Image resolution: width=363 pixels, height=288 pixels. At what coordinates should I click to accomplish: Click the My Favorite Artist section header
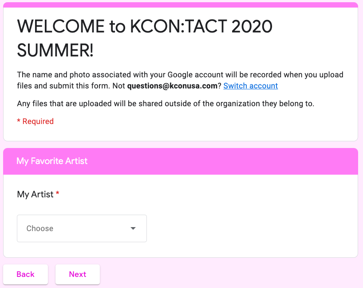point(52,161)
